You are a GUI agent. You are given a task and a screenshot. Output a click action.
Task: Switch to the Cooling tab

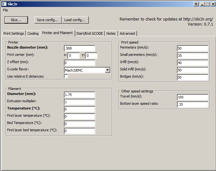(33, 33)
